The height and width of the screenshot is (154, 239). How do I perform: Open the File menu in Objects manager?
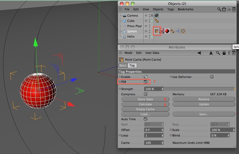click(x=127, y=9)
